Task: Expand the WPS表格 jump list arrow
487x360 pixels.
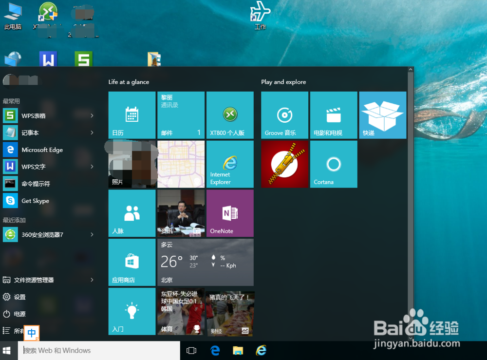Action: click(92, 115)
